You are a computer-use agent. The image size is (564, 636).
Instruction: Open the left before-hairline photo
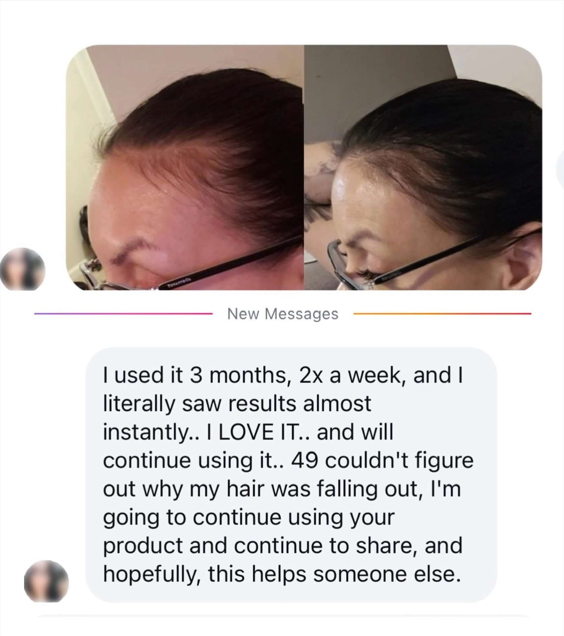click(185, 168)
